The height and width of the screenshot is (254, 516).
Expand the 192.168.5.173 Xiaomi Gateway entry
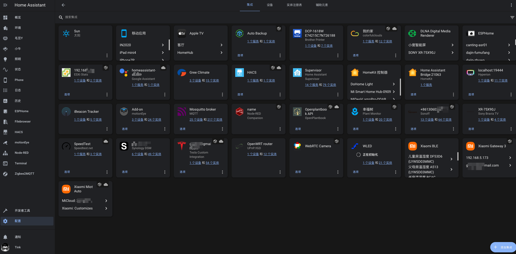tap(489, 158)
